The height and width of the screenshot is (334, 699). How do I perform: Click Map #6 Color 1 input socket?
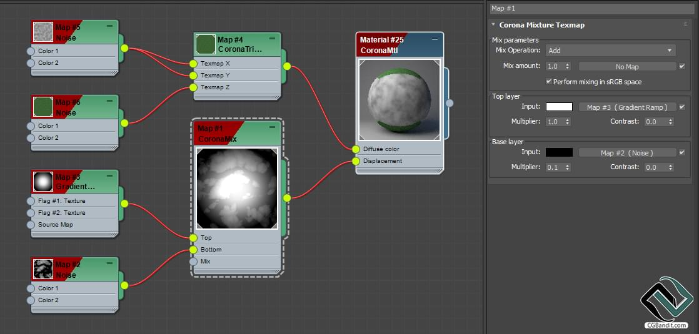tap(31, 125)
